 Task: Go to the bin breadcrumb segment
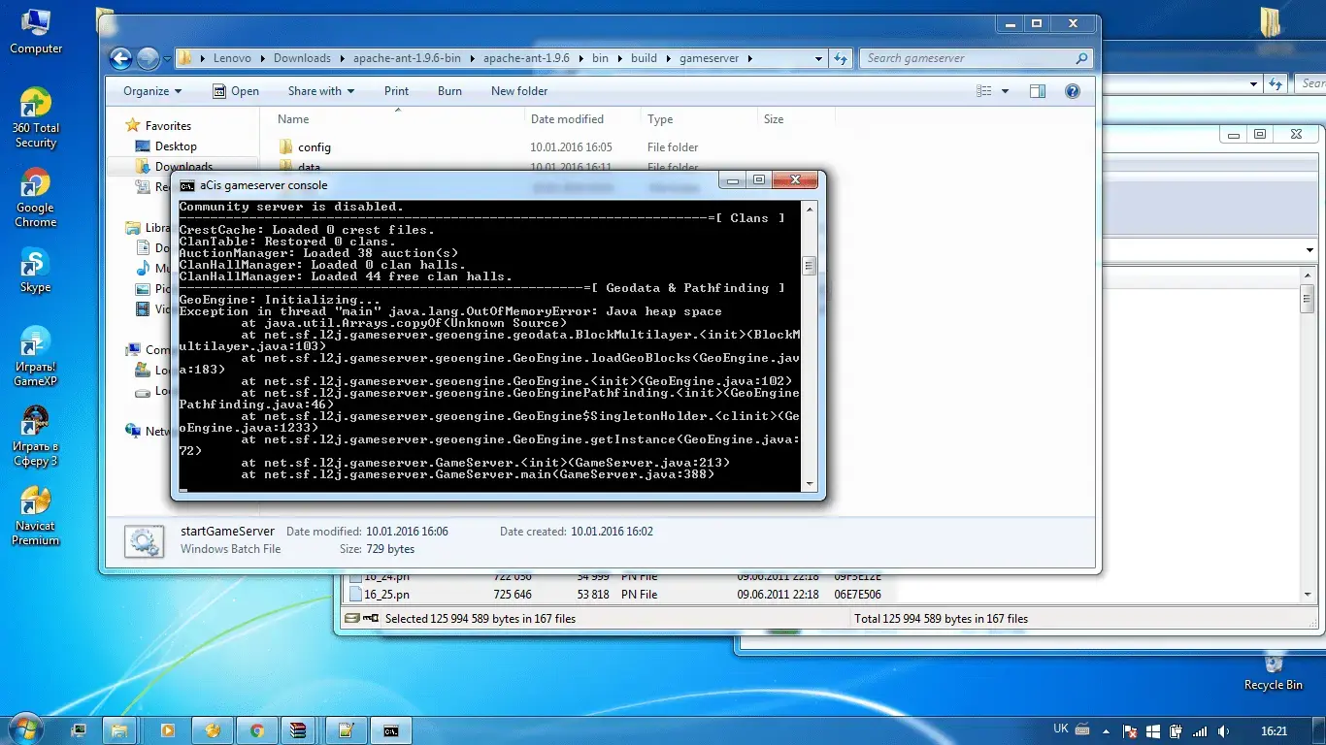point(600,58)
